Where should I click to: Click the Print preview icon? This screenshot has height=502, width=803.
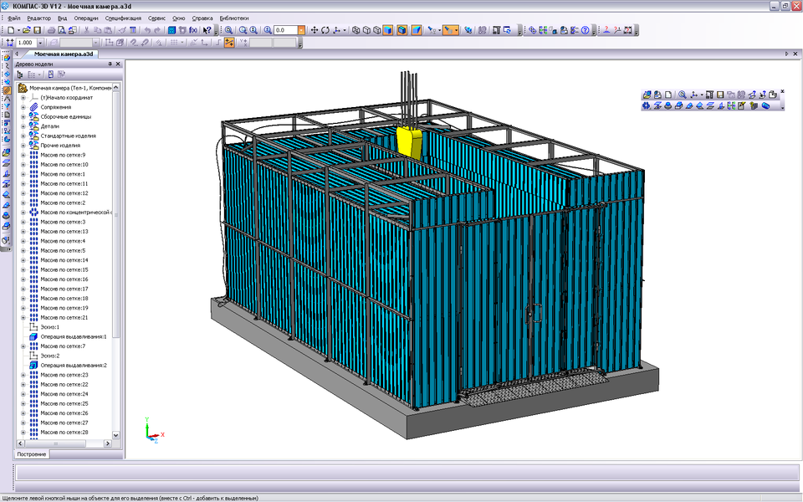tap(61, 31)
